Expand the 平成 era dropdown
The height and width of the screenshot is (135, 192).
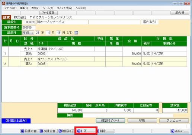click(x=32, y=33)
